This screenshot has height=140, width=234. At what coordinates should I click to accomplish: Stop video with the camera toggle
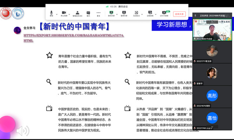pos(64,14)
